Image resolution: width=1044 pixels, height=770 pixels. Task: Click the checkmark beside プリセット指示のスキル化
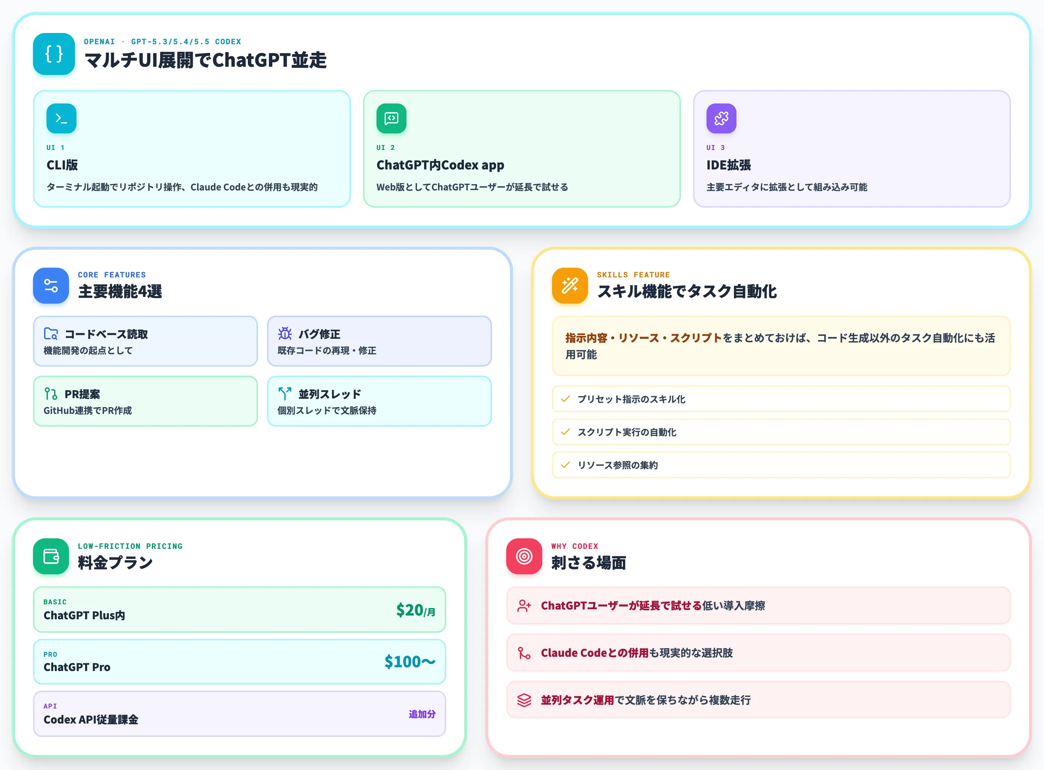tap(565, 399)
